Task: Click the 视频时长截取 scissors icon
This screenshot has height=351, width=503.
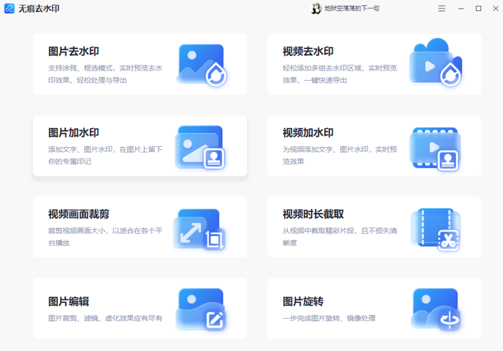Action: click(x=435, y=229)
